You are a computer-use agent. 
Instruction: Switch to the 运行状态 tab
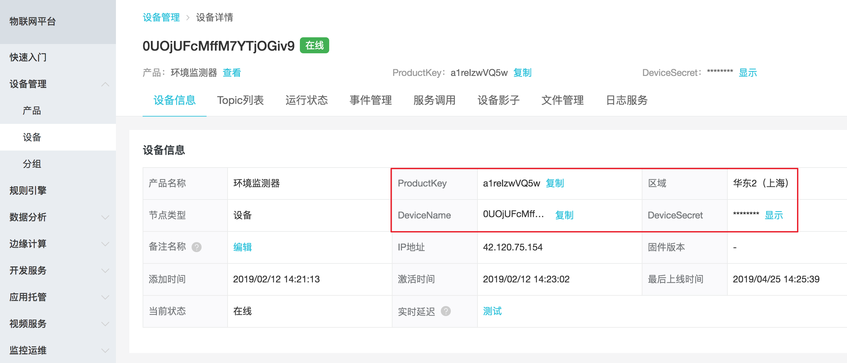(307, 100)
